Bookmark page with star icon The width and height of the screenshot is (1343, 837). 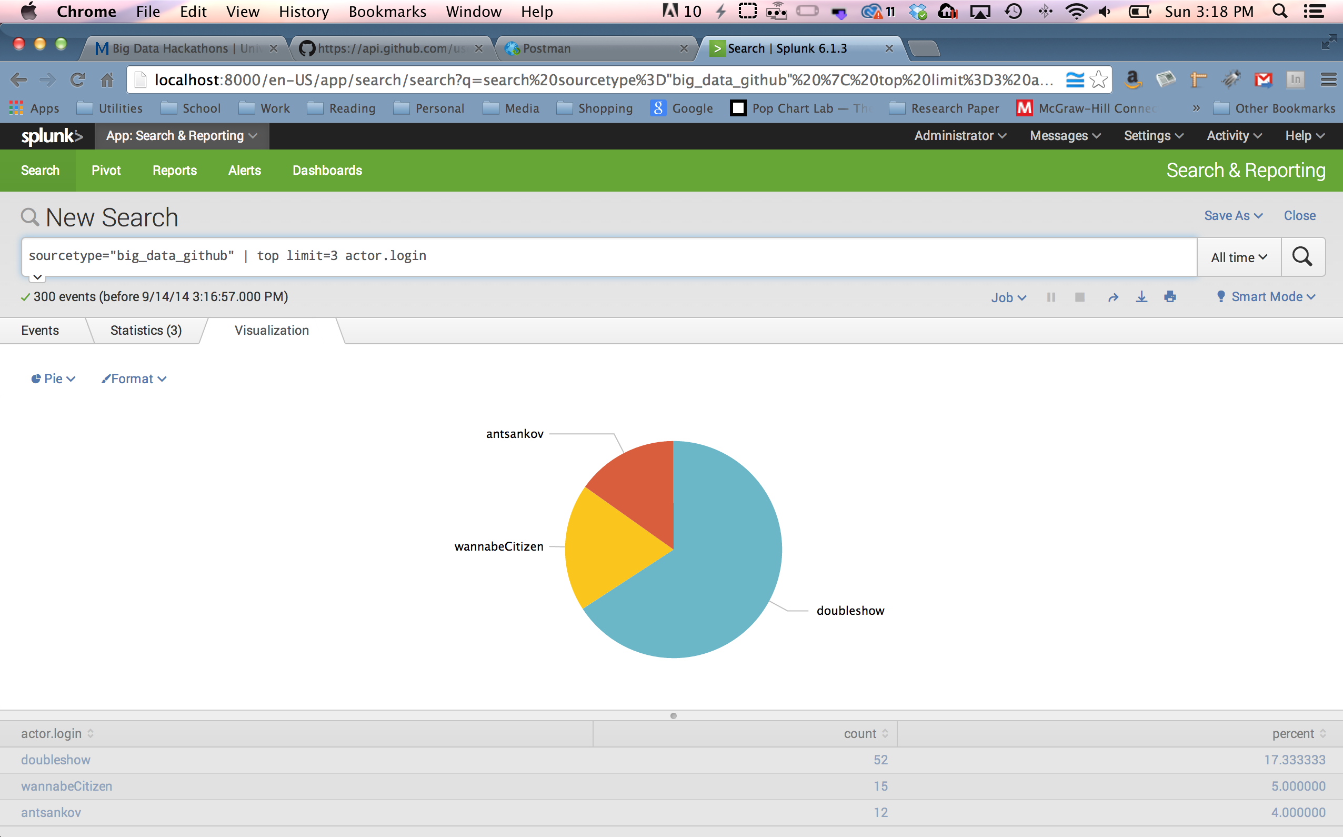point(1098,80)
